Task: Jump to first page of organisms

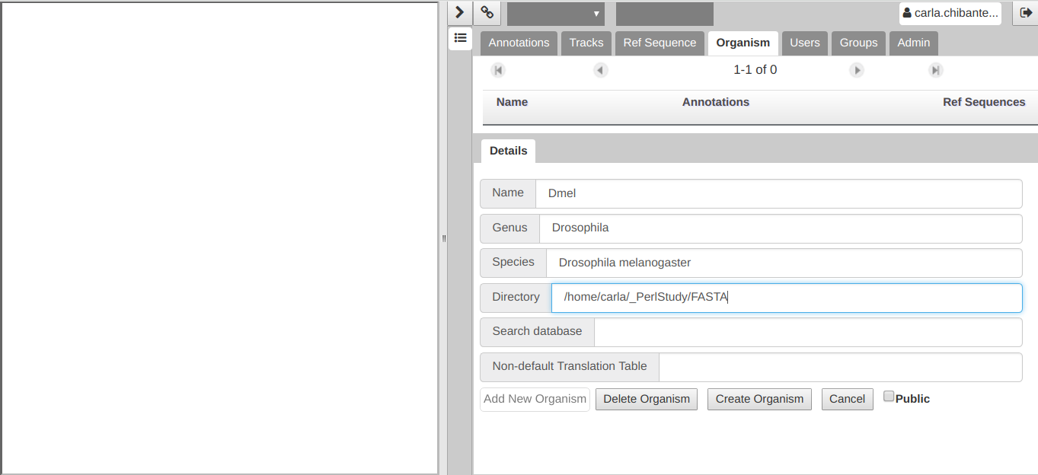Action: (498, 69)
